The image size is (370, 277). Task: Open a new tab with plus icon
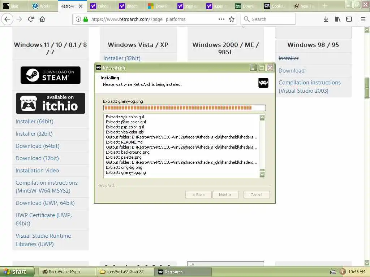(x=325, y=6)
